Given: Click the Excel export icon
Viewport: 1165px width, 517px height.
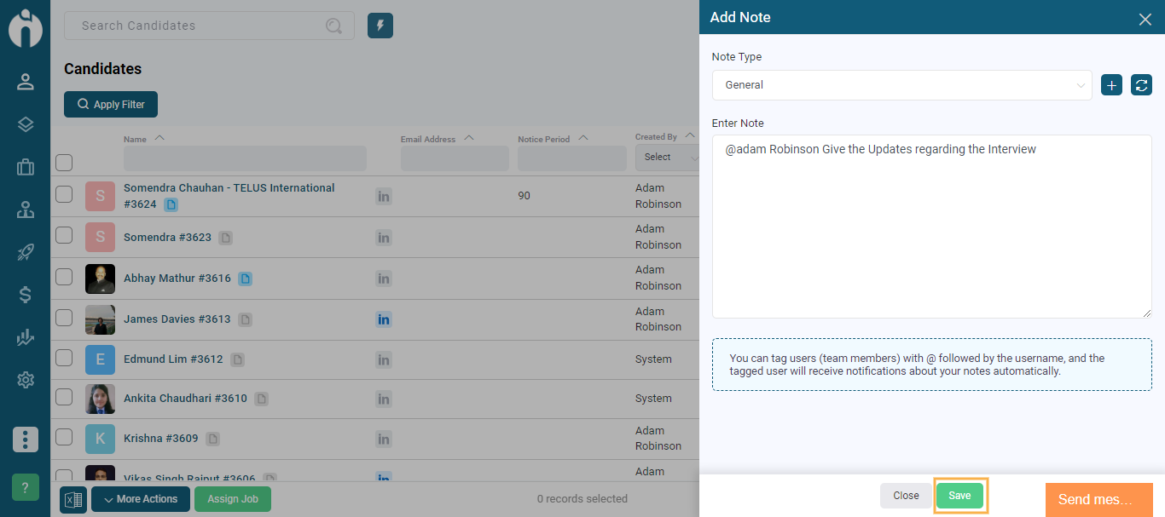Looking at the screenshot, I should pyautogui.click(x=73, y=499).
